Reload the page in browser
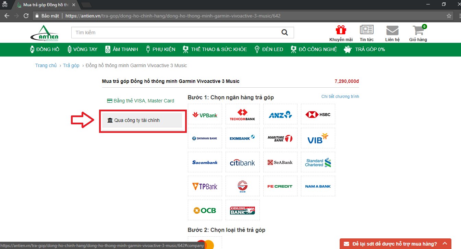 click(x=26, y=16)
